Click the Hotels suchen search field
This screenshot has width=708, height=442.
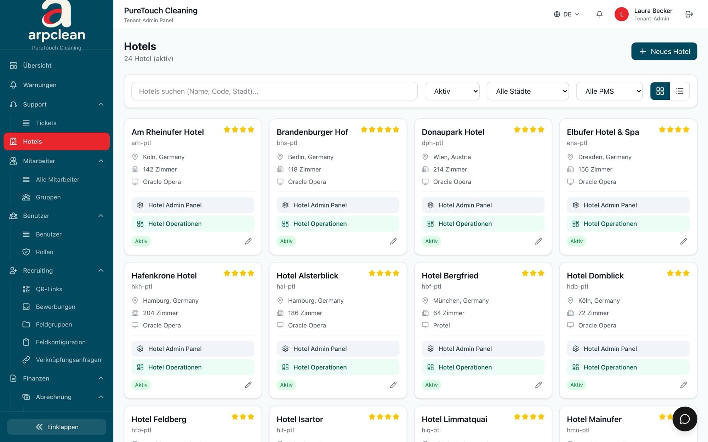pyautogui.click(x=274, y=91)
